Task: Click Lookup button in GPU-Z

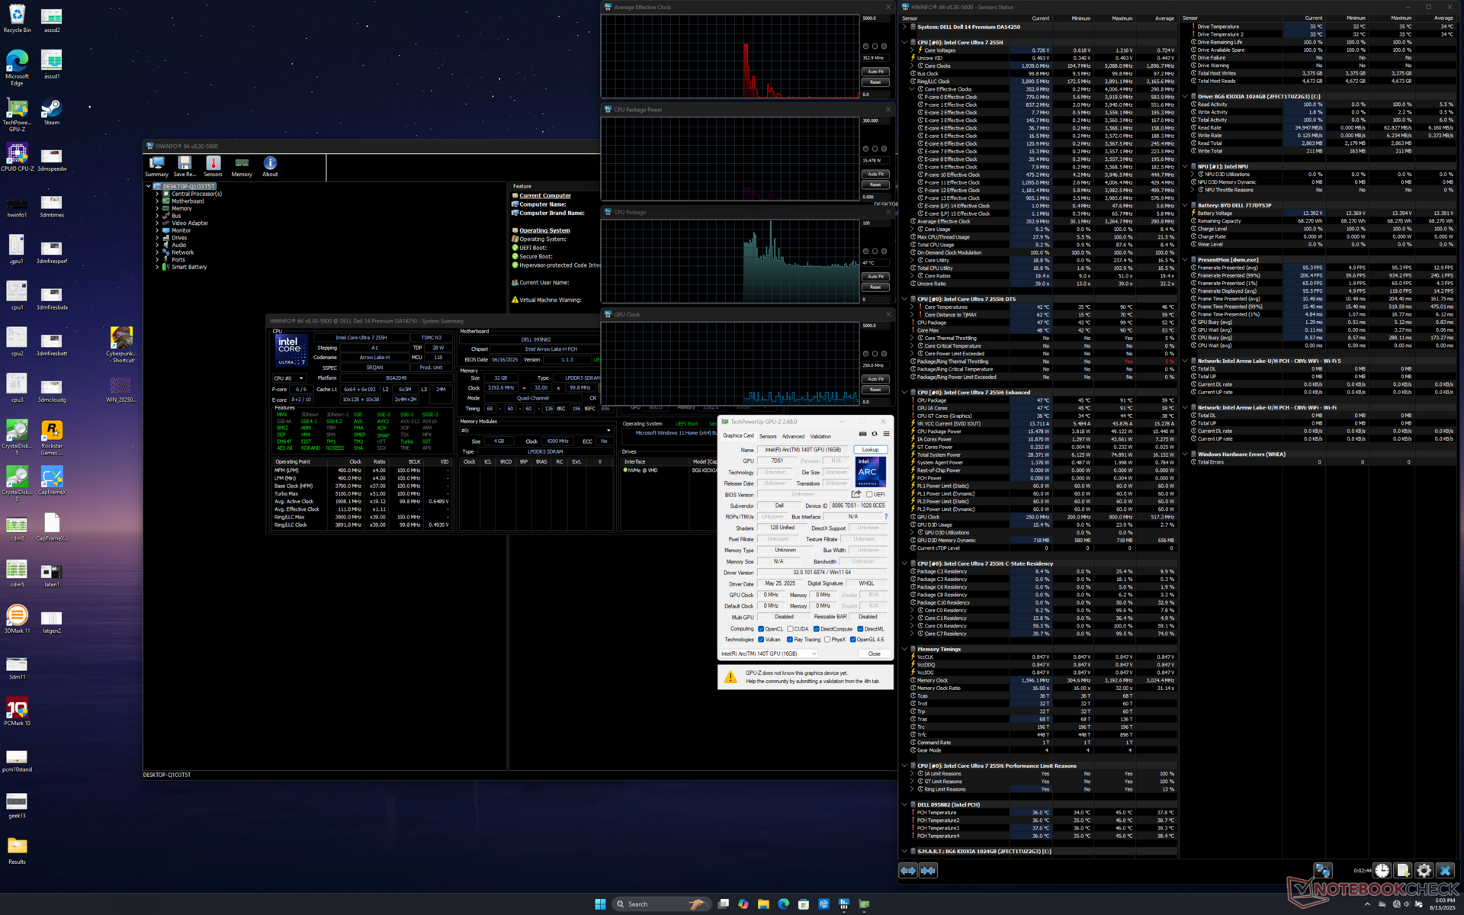Action: coord(870,450)
